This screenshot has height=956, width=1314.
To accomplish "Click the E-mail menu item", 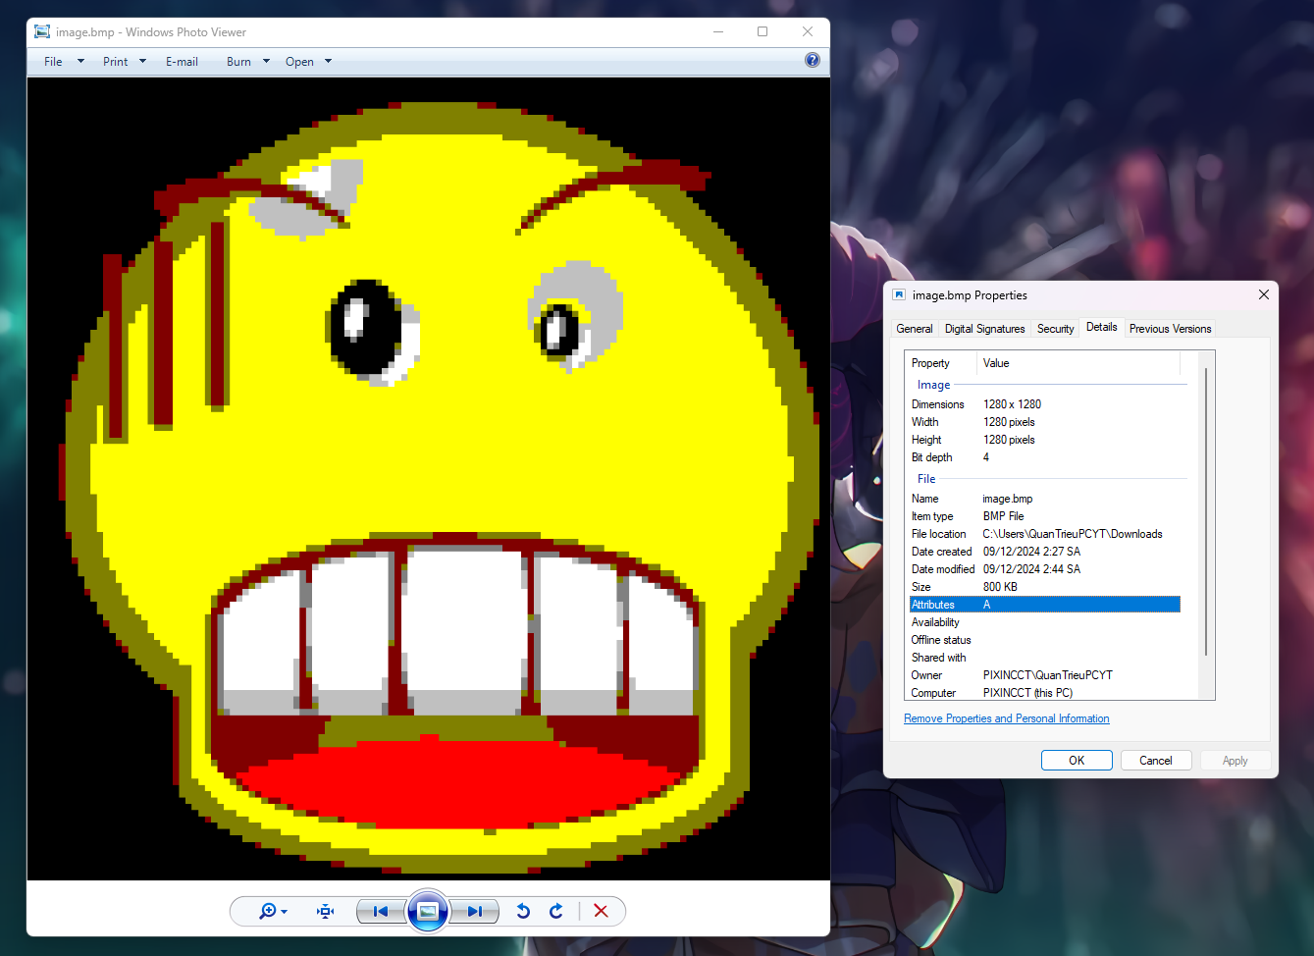I will coord(182,62).
